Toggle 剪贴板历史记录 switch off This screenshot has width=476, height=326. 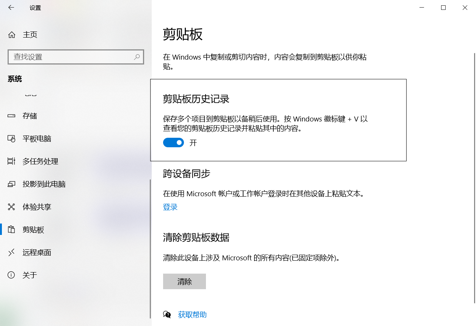pos(173,142)
